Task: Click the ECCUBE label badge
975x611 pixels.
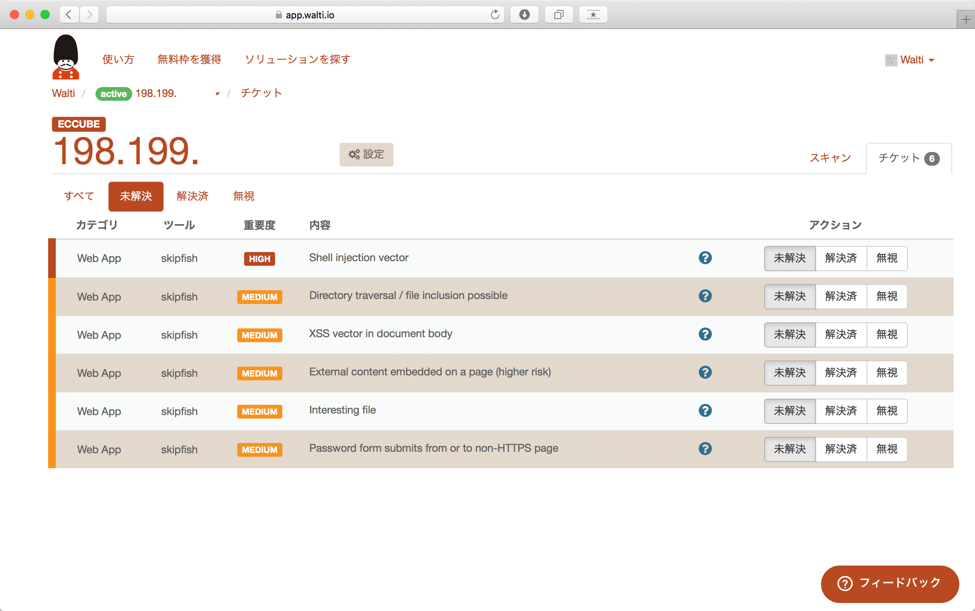Action: 79,124
